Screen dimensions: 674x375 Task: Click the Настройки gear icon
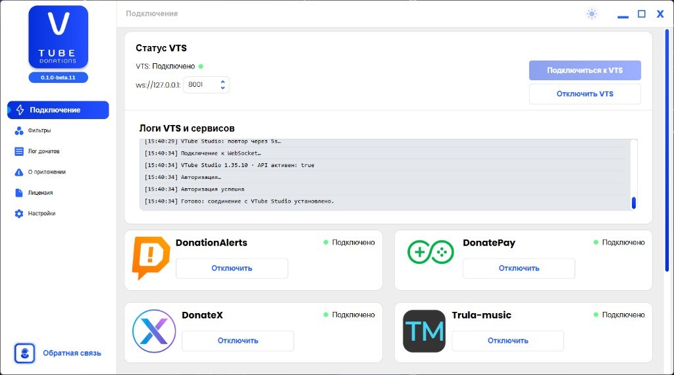tap(19, 214)
